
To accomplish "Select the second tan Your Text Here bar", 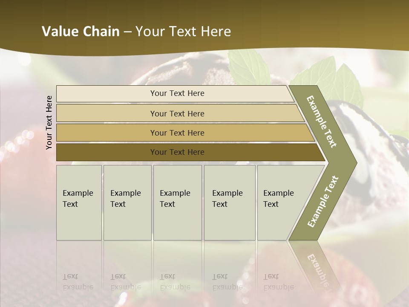I will [181, 113].
